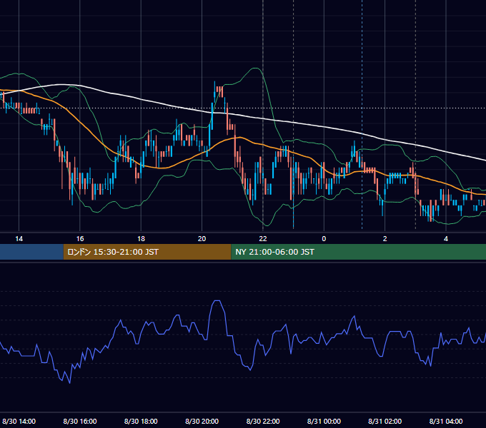Click the 8/30 14:00 date label

(x=19, y=421)
